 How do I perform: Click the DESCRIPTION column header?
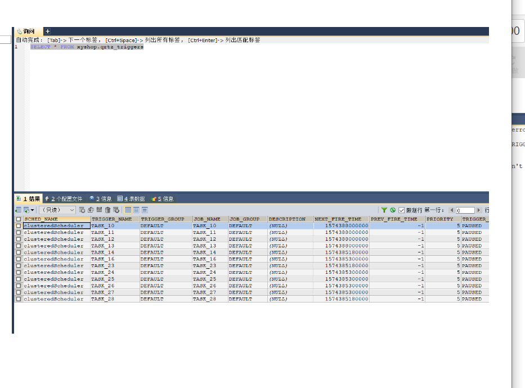[x=290, y=219]
